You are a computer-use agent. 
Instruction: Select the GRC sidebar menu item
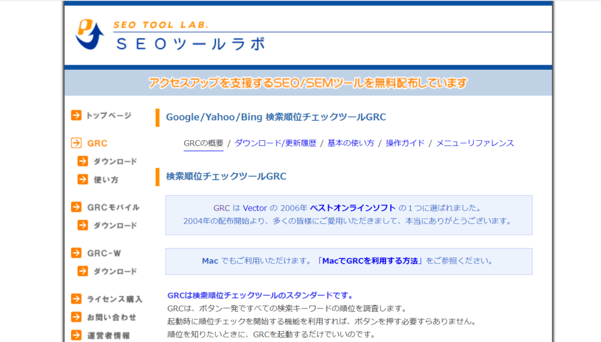coord(97,143)
